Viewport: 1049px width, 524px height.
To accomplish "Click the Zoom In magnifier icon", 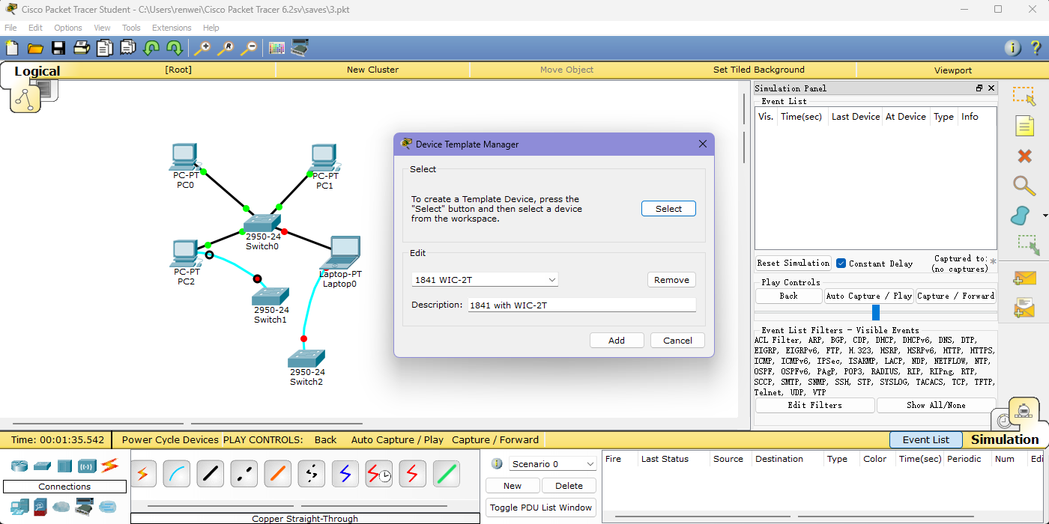I will (x=202, y=49).
